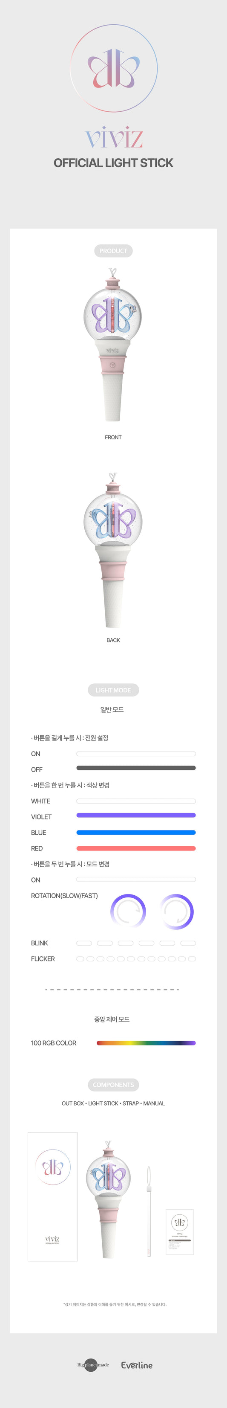Click the slow rotation ring icon
Screen dimensions: 227x1408
coord(128,912)
